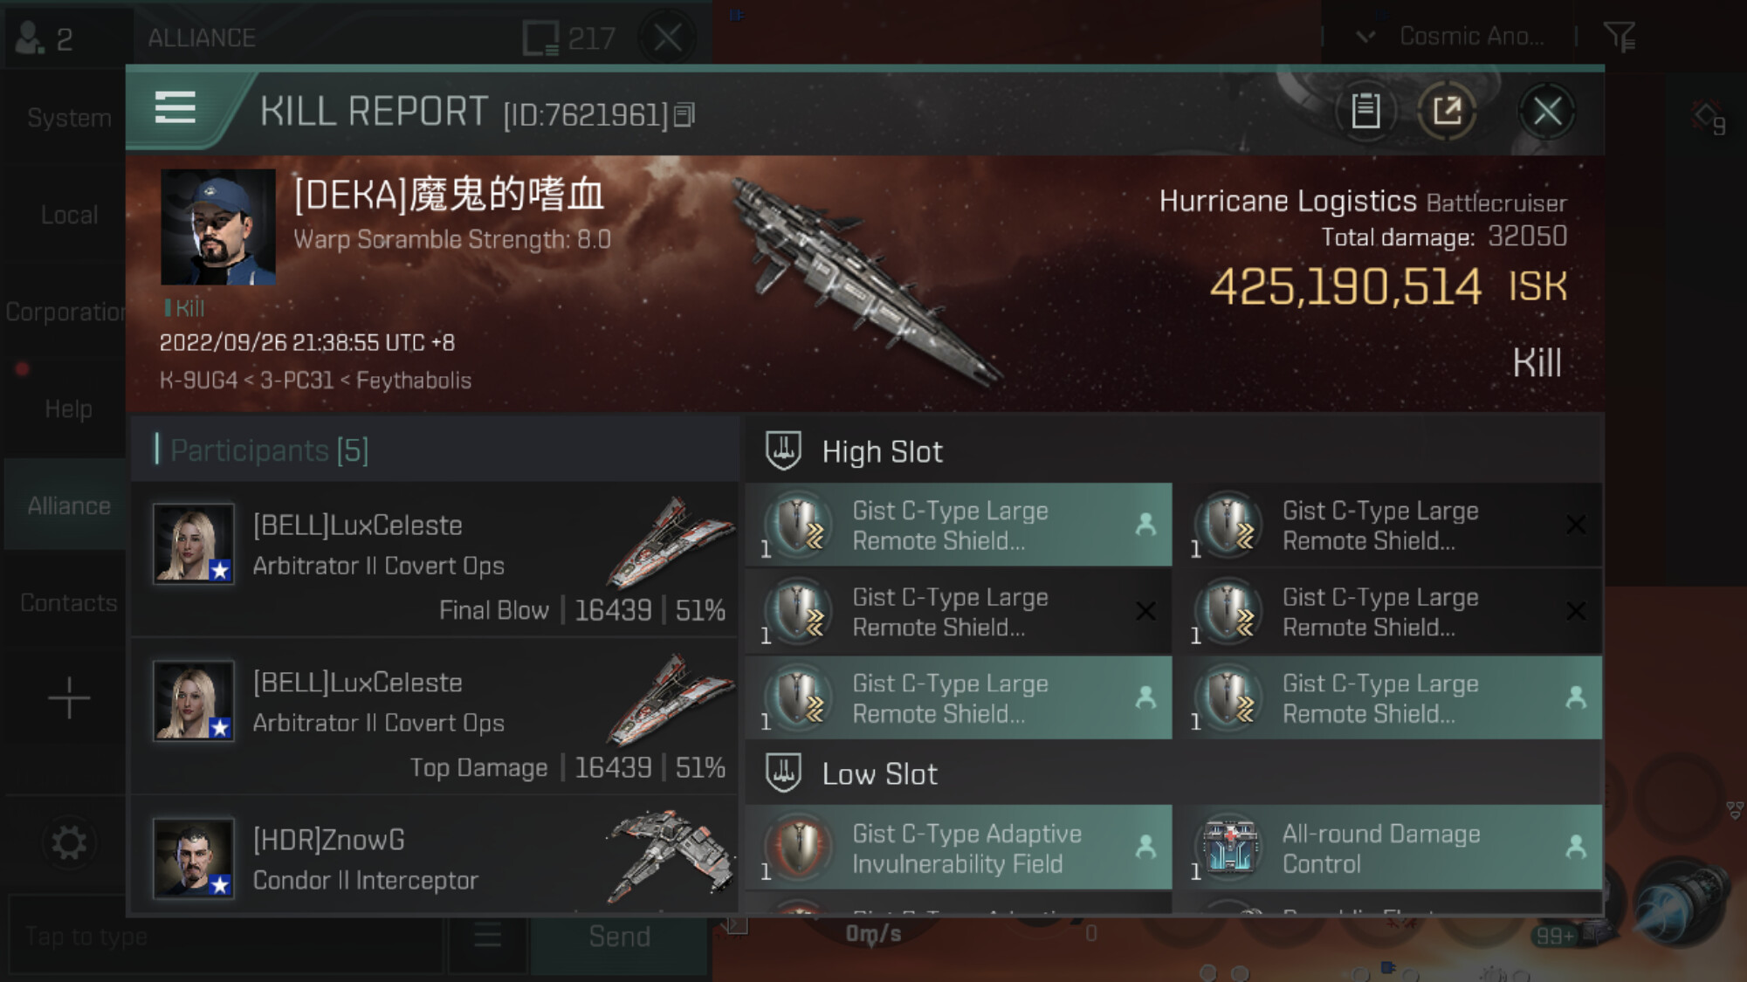Close the kill report window

[1547, 111]
